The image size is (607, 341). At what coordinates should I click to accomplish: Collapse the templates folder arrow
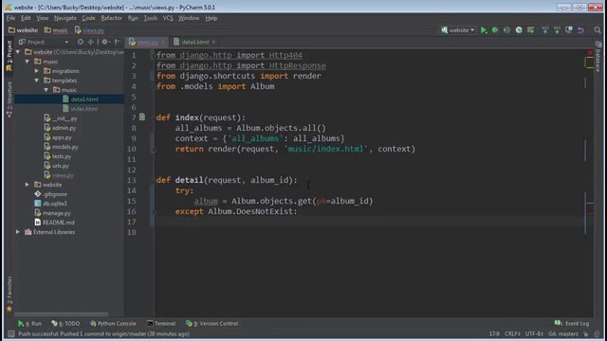click(36, 81)
